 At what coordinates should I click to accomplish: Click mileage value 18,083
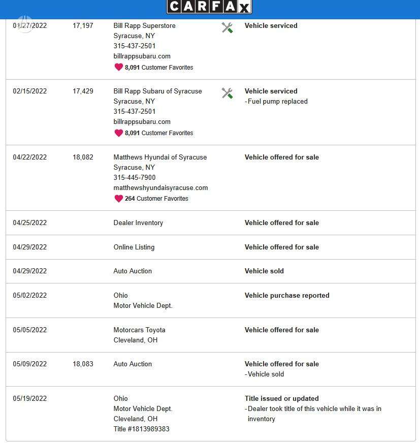tap(83, 364)
